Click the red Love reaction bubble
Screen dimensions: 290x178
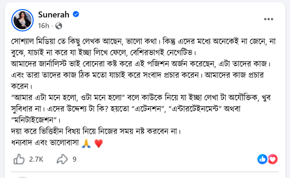point(272,159)
